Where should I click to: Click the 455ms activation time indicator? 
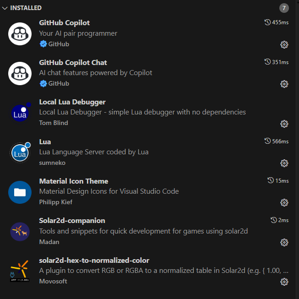[x=277, y=22]
